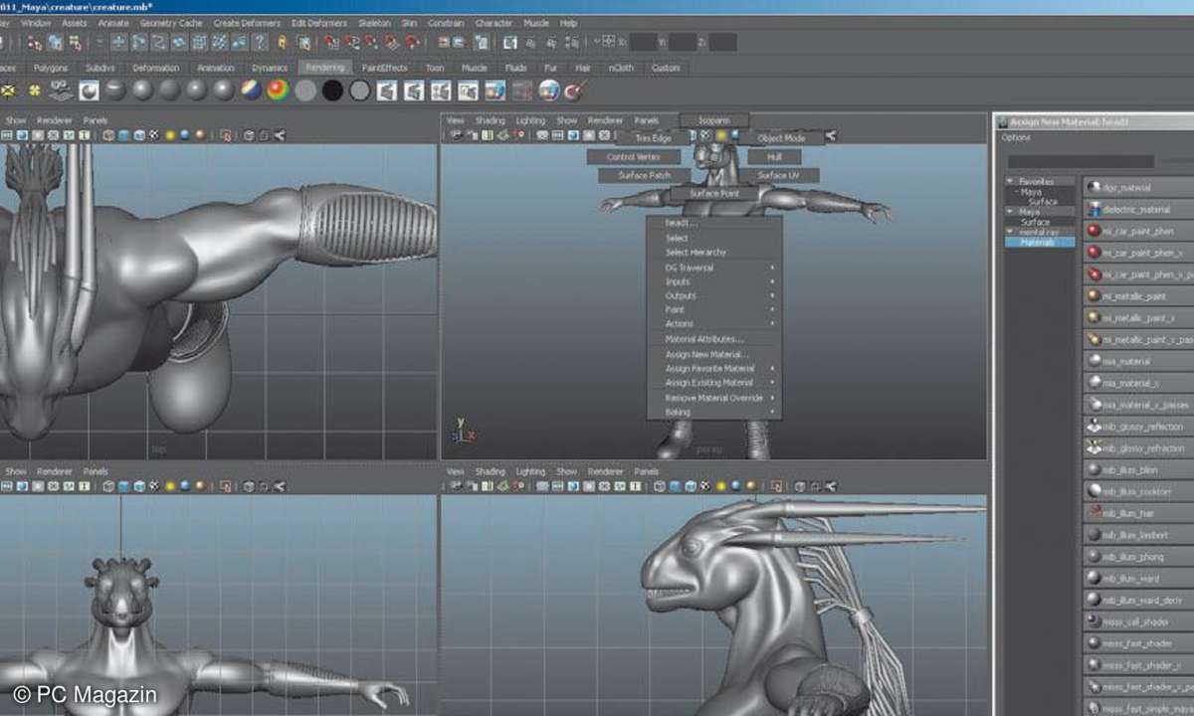1194x716 pixels.
Task: Click the question mark icon in the top toolbar
Action: (260, 43)
